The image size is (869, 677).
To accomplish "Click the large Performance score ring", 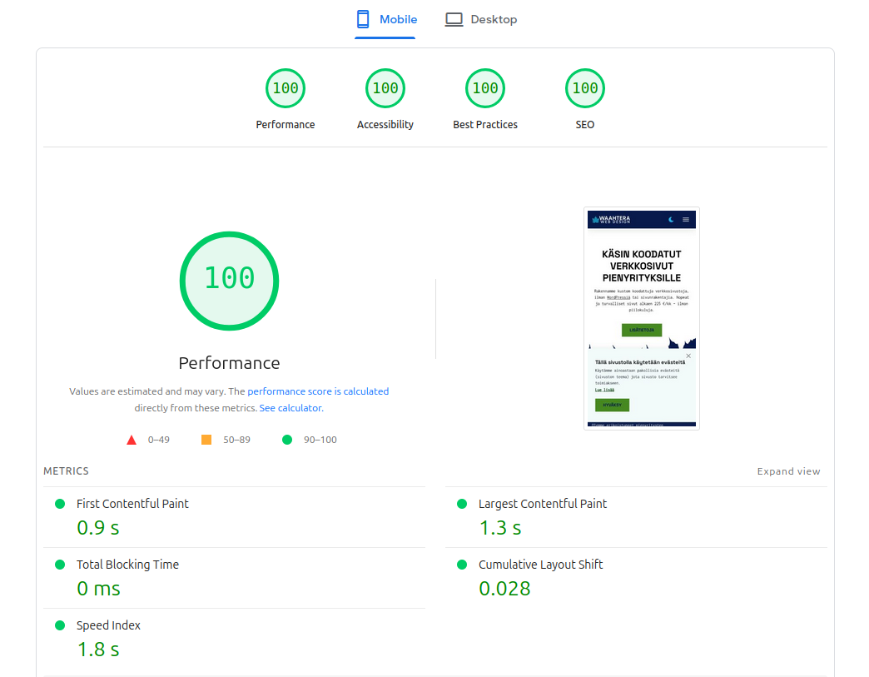I will pos(229,280).
